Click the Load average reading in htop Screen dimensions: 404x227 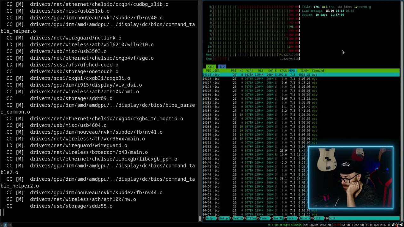tap(328, 11)
